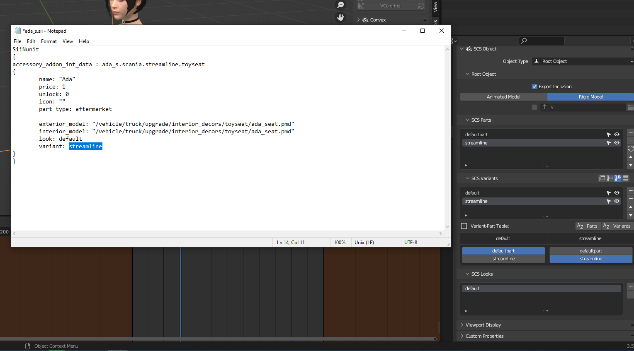Select the default look in SCS Looks
Screen dimensions: 634x351
click(x=541, y=288)
